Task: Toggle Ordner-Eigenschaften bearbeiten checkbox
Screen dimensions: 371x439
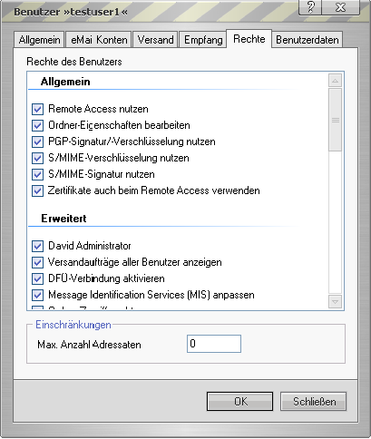Action: (x=37, y=125)
